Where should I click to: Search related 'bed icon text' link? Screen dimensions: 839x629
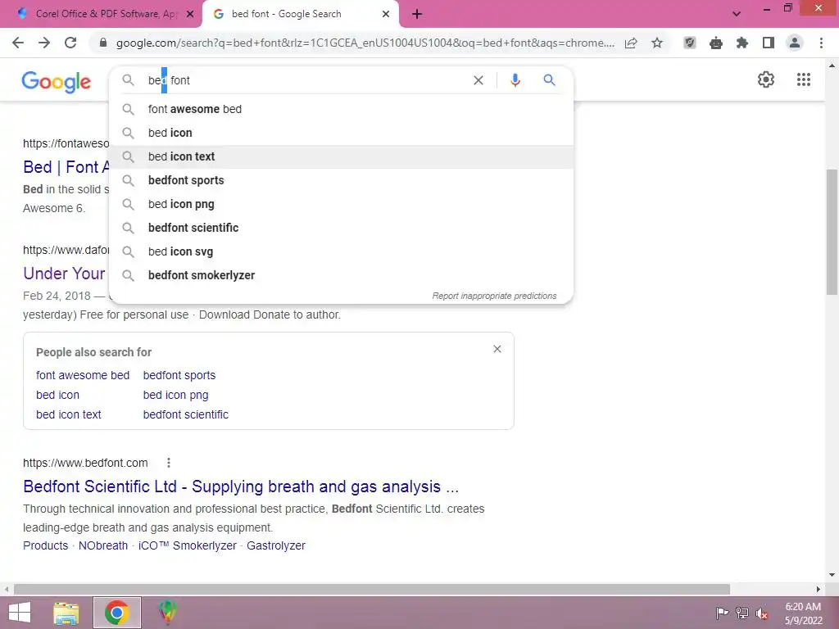click(x=69, y=414)
